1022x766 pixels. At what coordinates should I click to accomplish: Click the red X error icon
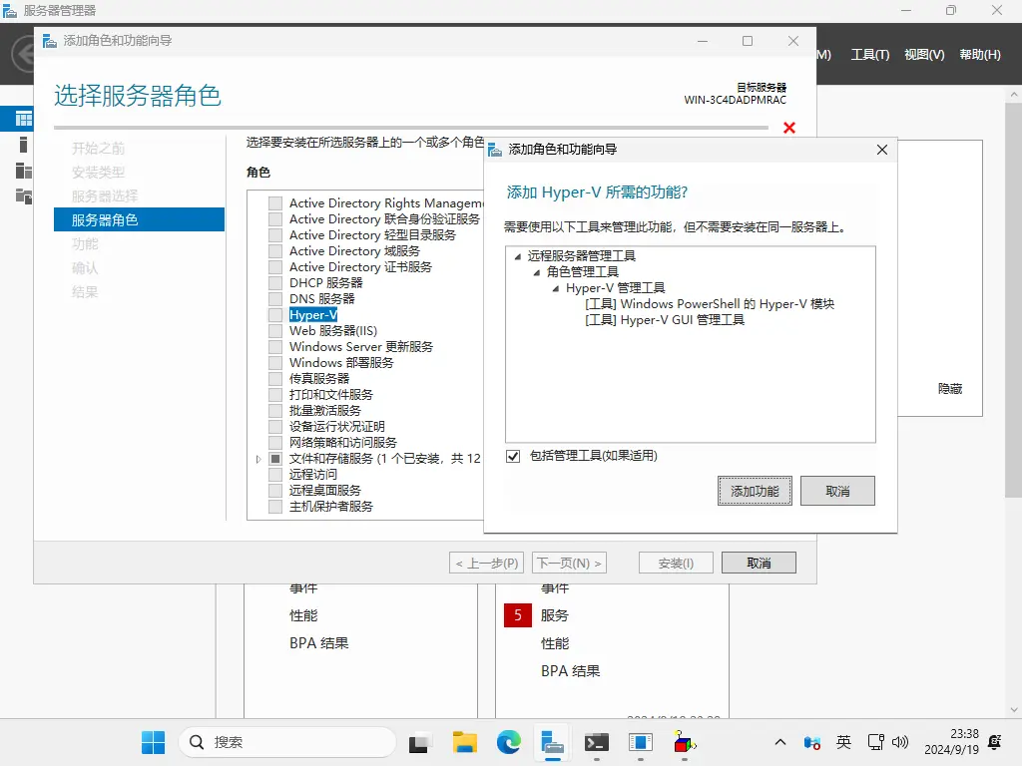[789, 128]
